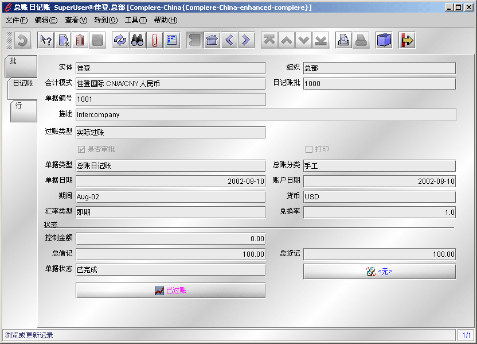Switch to the 批 tab
The image size is (477, 344).
[21, 64]
